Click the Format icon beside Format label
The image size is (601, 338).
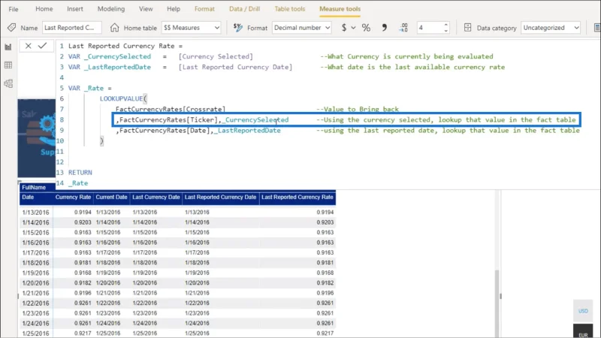point(238,28)
